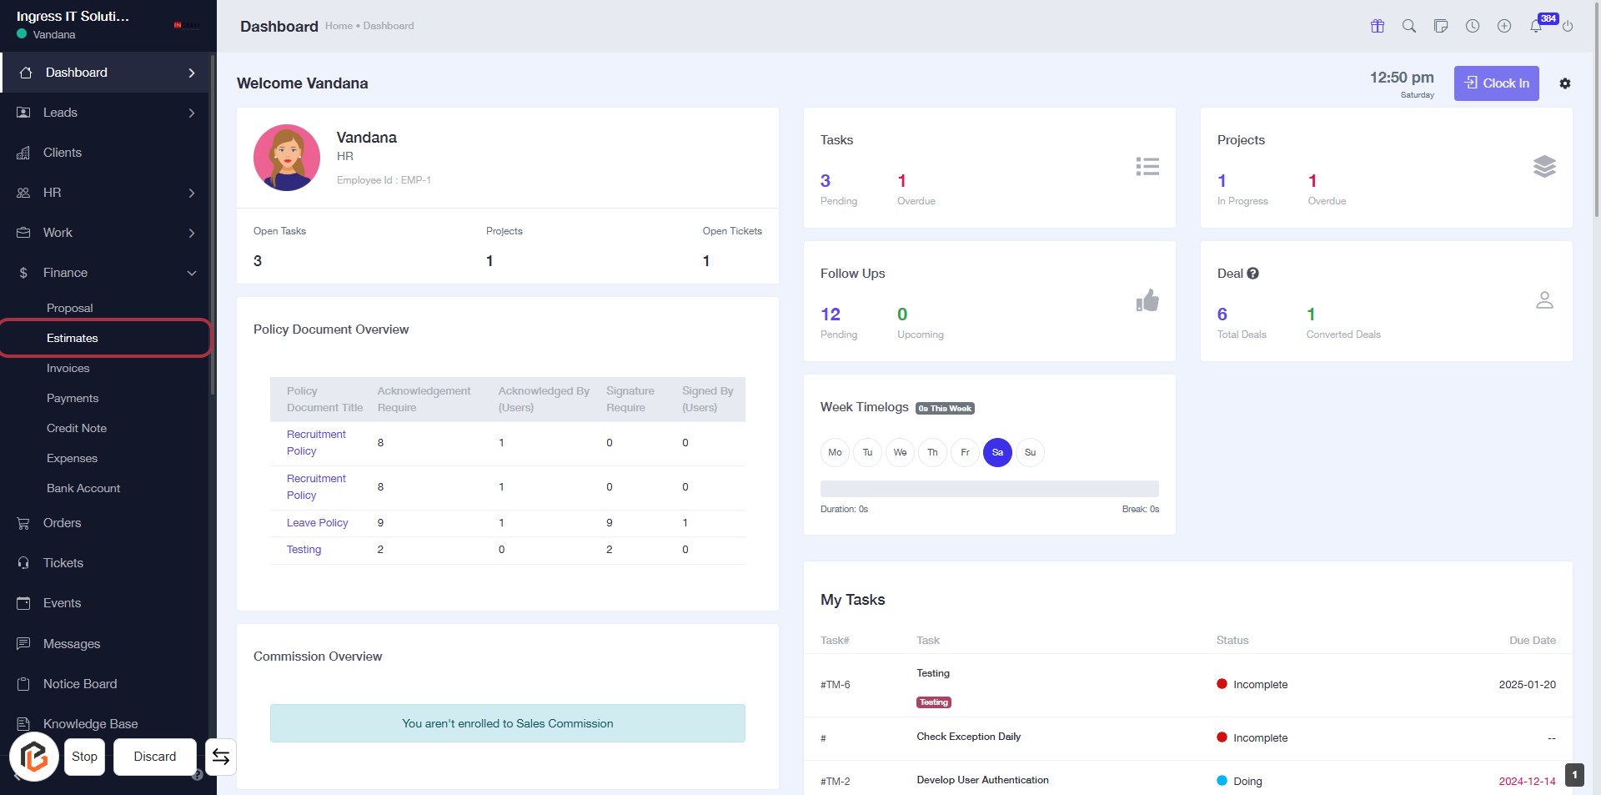Expand the Leads sidebar menu
This screenshot has width=1601, height=795.
point(106,113)
